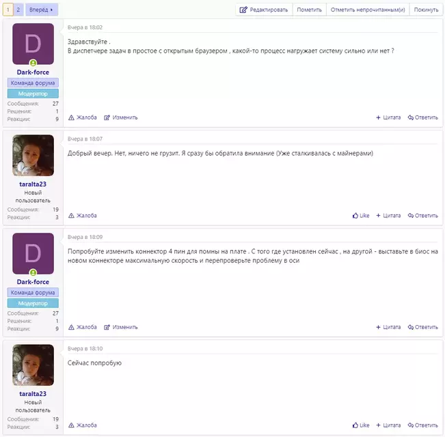Click Отметить непрочитанным(и) button
The height and width of the screenshot is (437, 445).
(x=368, y=10)
